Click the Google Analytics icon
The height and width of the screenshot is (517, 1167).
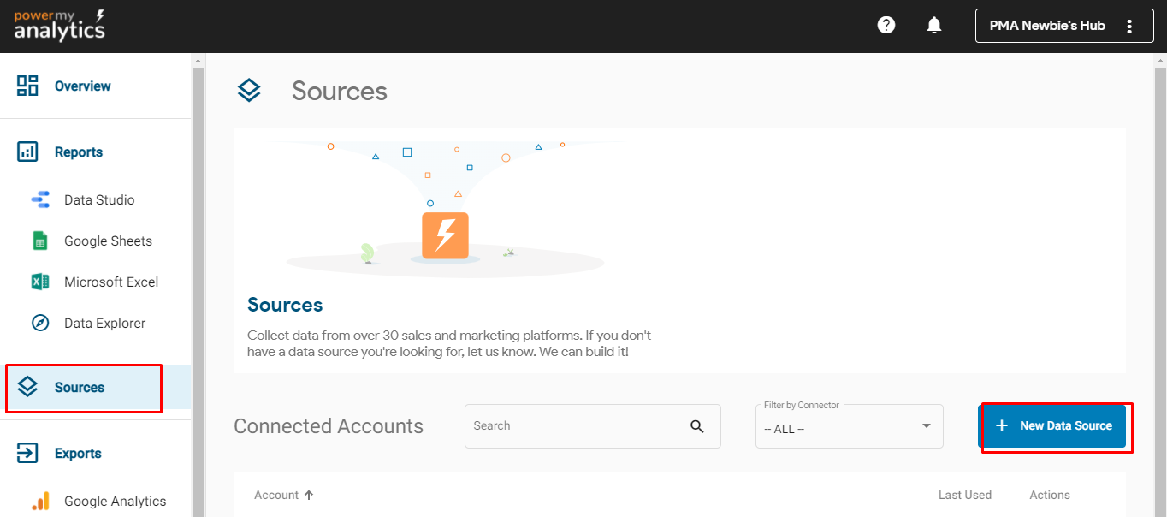(x=40, y=500)
